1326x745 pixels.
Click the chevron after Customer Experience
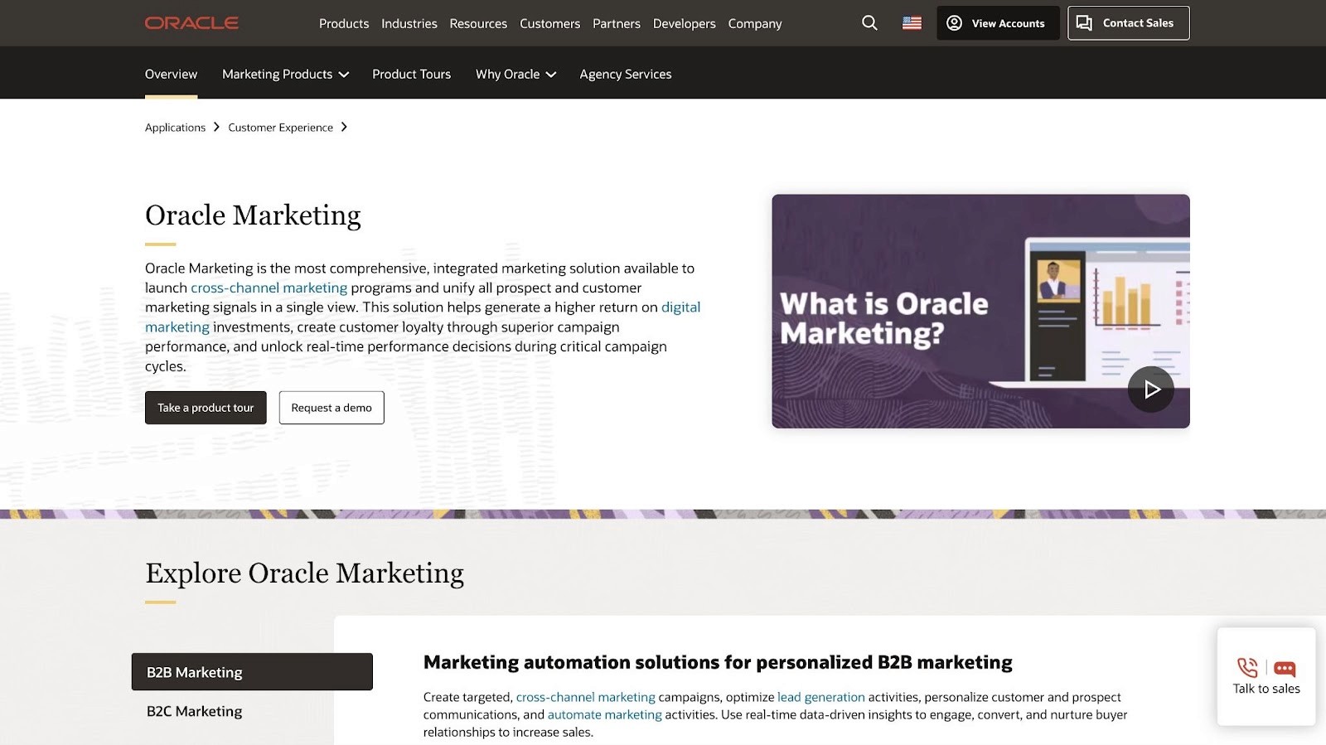344,127
